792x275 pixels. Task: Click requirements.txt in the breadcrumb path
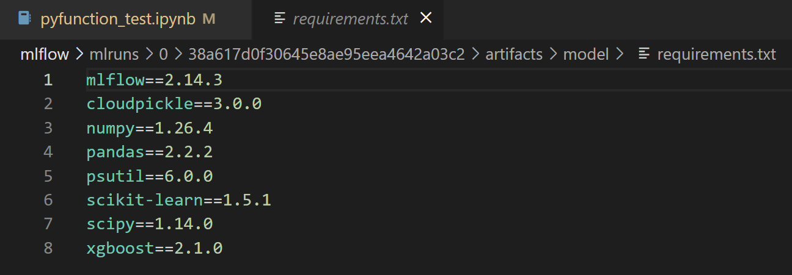[x=716, y=54]
